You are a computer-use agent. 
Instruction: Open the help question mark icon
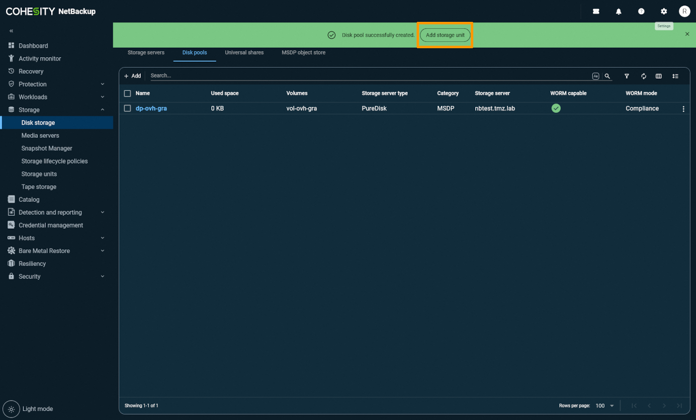pos(641,11)
